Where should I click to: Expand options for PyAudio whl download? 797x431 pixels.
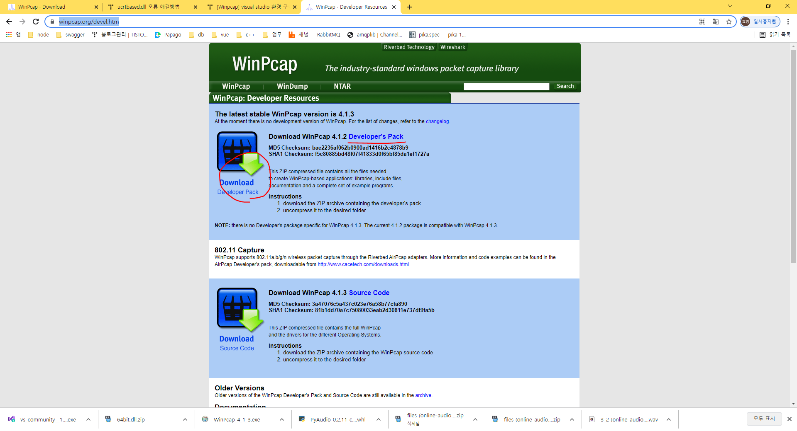pyautogui.click(x=379, y=419)
